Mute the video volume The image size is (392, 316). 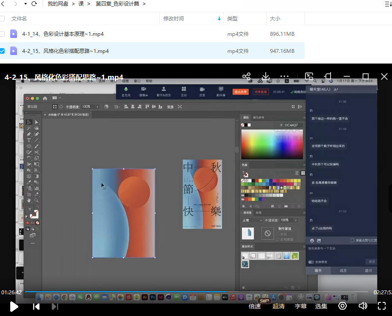363,306
